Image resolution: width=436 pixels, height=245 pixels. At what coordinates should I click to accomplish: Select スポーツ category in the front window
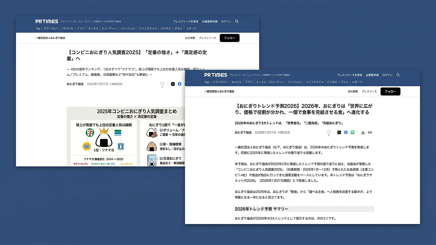pos(357,82)
